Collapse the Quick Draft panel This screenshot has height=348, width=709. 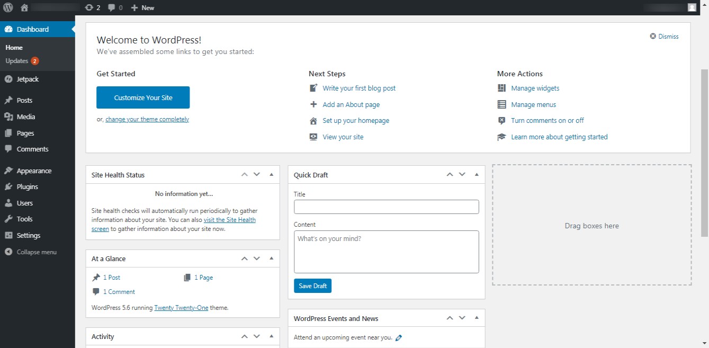point(477,174)
